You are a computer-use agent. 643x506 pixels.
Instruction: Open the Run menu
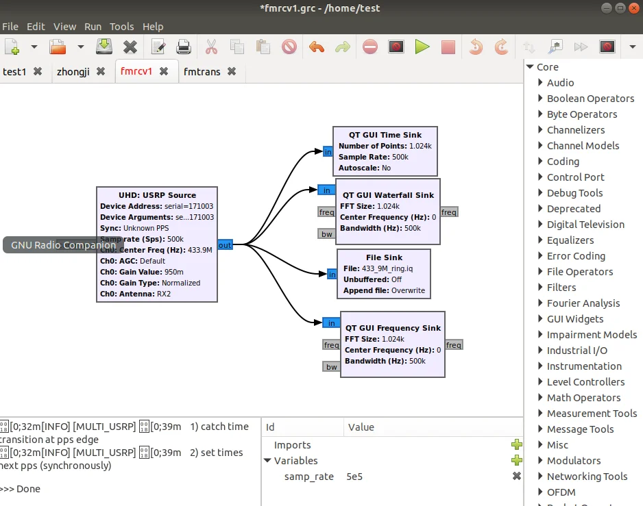point(93,27)
